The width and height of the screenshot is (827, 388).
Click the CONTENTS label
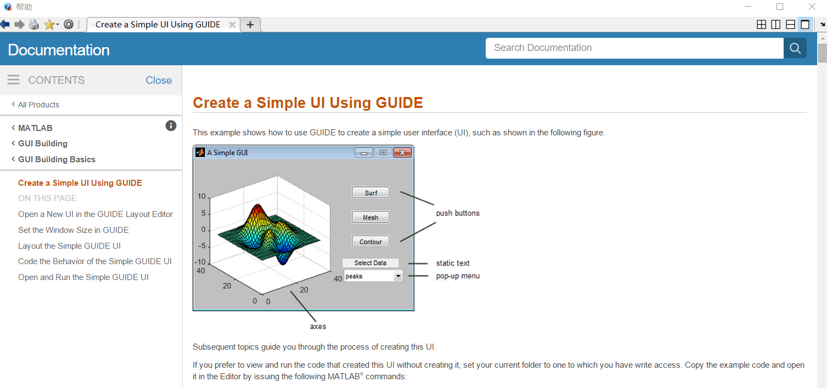point(57,80)
